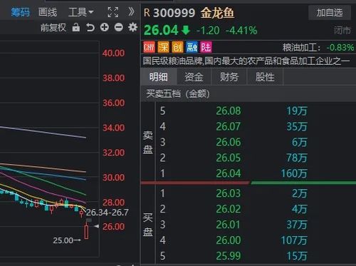Screen dimensions: 356x266
Task: Open 粮油加工 sector link
Action: (x=318, y=48)
